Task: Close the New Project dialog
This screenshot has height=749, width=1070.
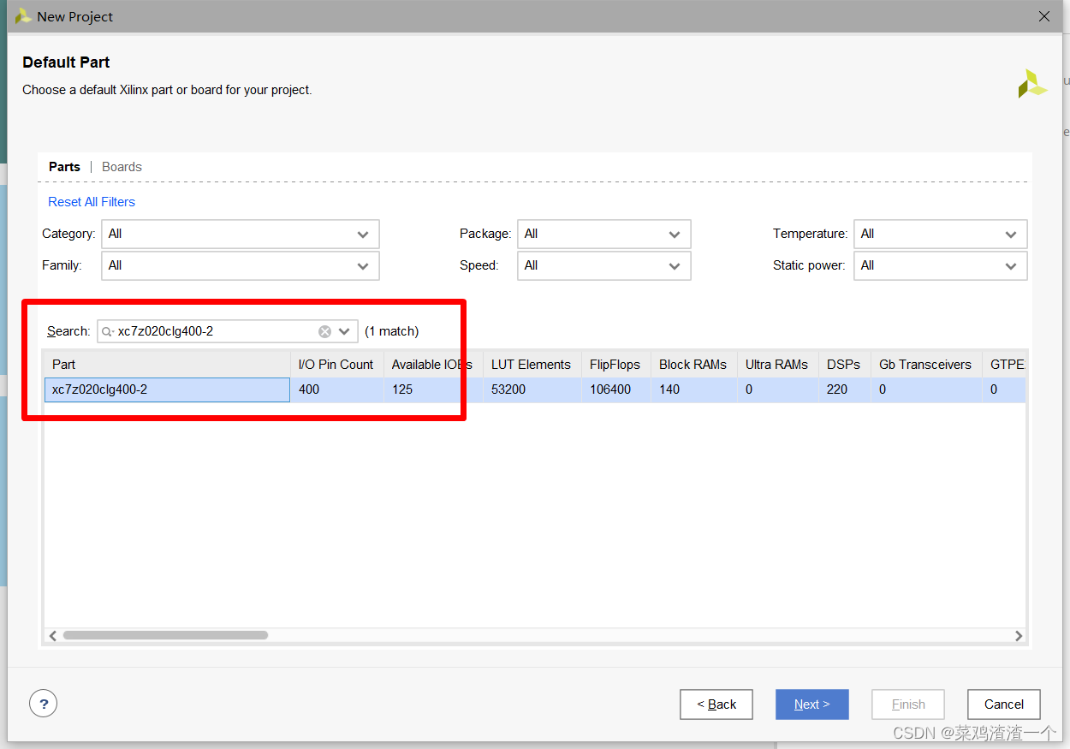Action: [1043, 16]
